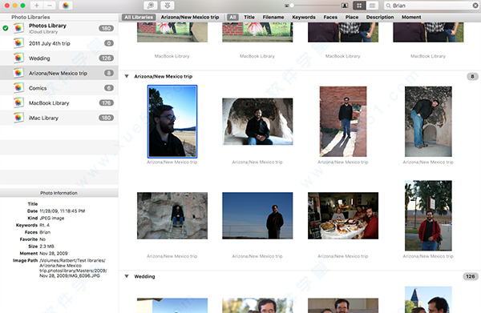Switch to grid view mode
The image size is (481, 313).
click(x=359, y=6)
